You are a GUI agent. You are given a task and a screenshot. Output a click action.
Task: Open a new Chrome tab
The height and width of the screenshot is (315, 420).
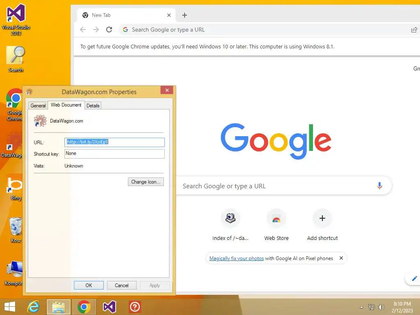tap(184, 15)
